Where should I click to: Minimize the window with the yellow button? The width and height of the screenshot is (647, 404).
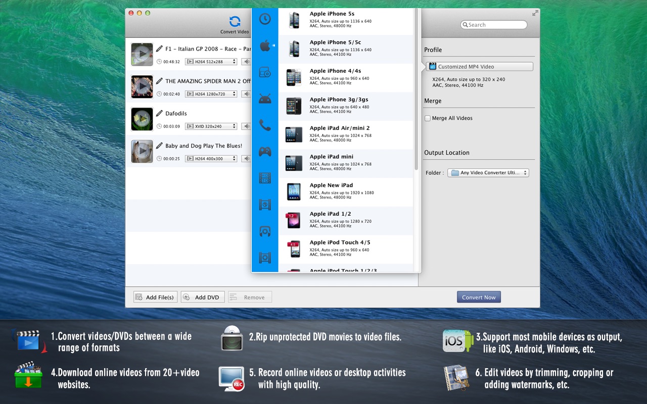click(140, 13)
